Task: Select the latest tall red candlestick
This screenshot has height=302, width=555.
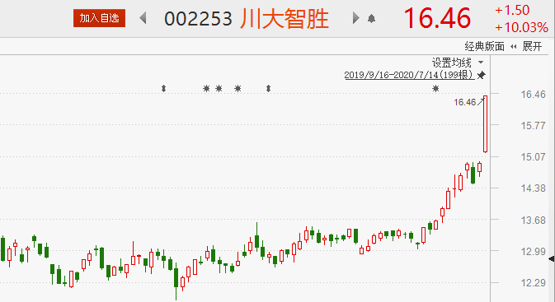Action: click(485, 124)
